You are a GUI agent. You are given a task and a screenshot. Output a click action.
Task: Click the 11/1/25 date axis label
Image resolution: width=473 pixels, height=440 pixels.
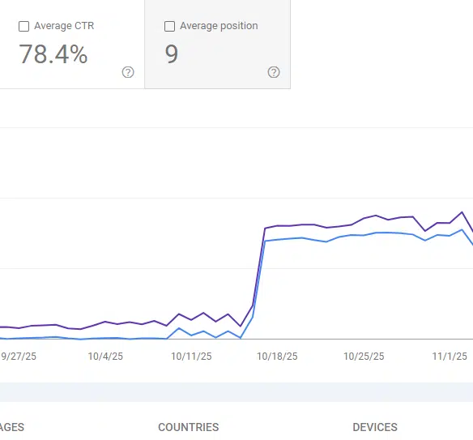[x=450, y=357]
